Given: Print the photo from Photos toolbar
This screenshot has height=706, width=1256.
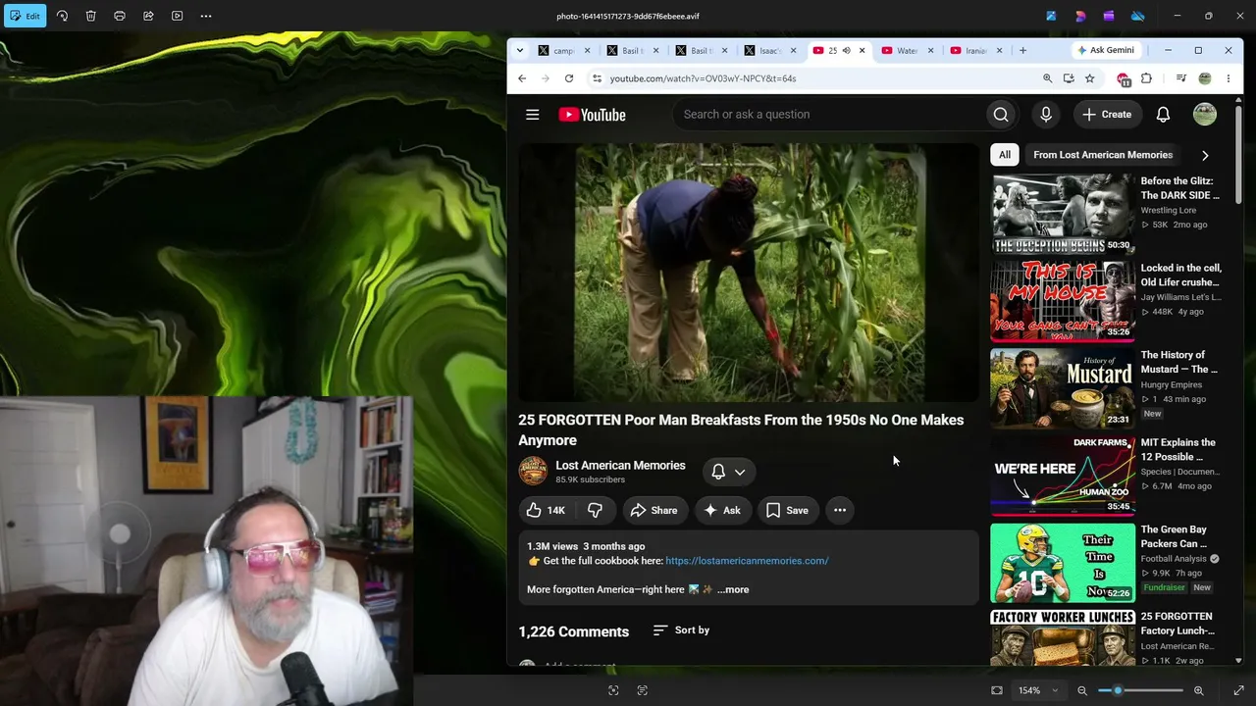Looking at the screenshot, I should pyautogui.click(x=120, y=16).
